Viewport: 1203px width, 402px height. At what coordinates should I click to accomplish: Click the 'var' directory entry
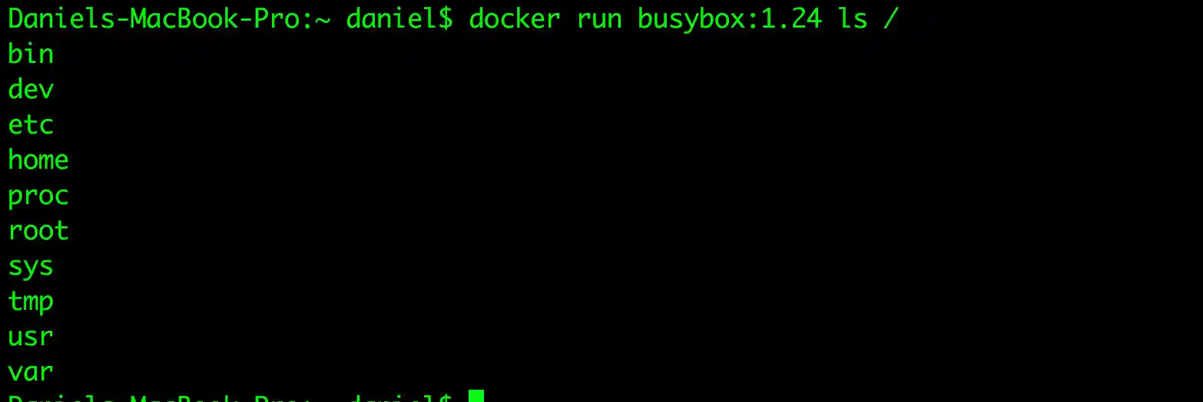click(x=31, y=373)
